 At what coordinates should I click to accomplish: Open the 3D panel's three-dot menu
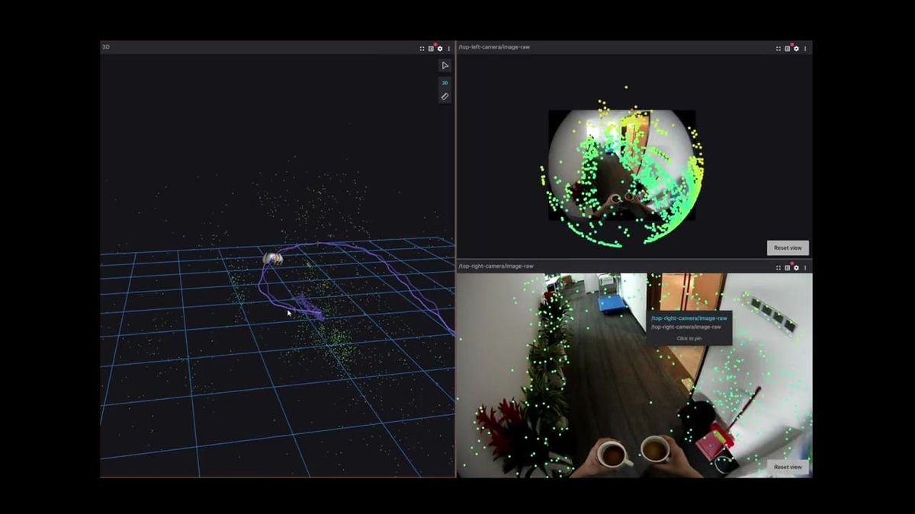(x=449, y=48)
